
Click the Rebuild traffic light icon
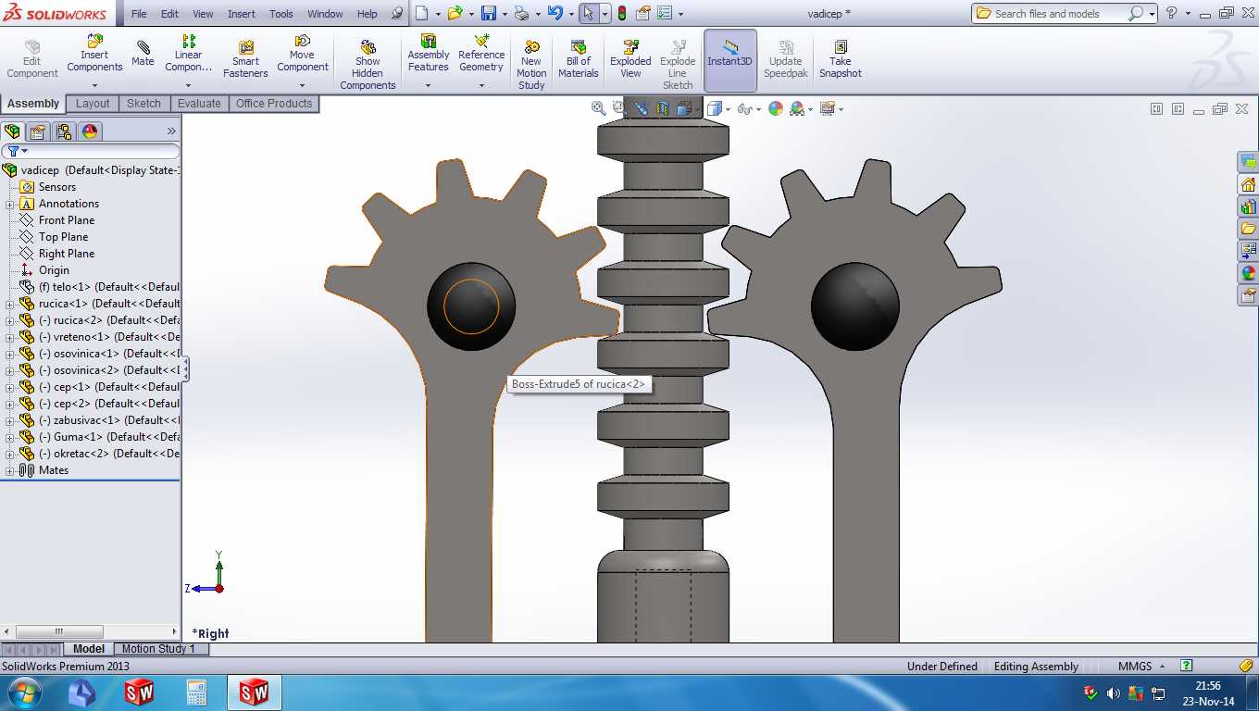tap(621, 14)
